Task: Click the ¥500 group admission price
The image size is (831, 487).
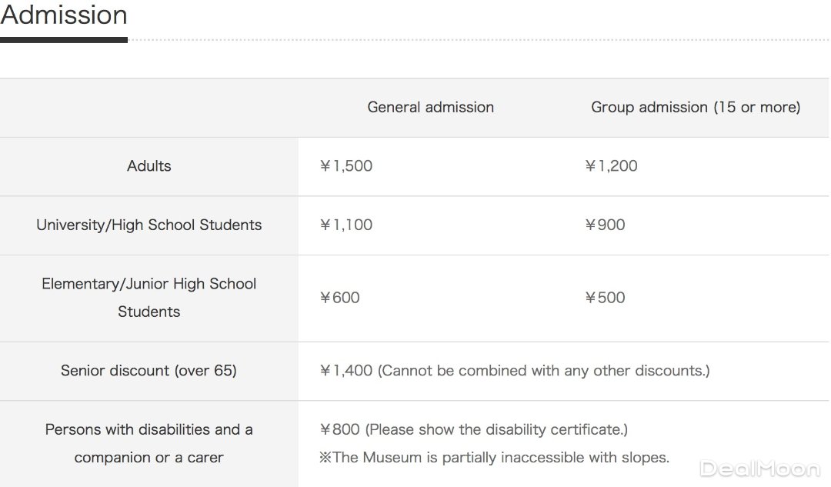Action: [x=605, y=298]
